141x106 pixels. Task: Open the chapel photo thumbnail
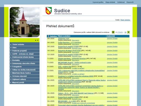[25, 22]
